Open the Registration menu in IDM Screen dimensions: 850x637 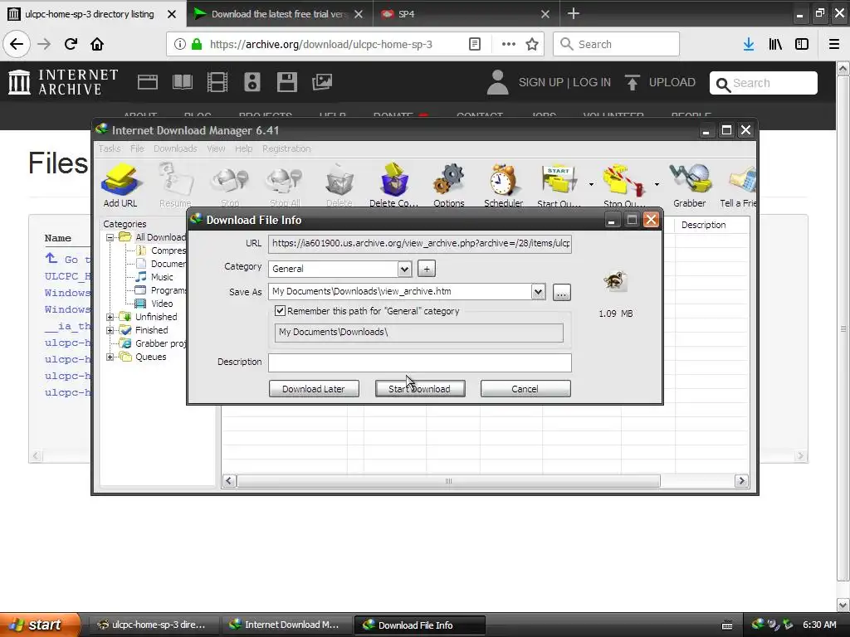[286, 148]
